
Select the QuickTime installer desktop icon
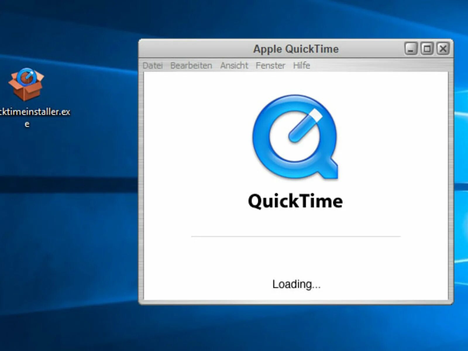click(26, 84)
